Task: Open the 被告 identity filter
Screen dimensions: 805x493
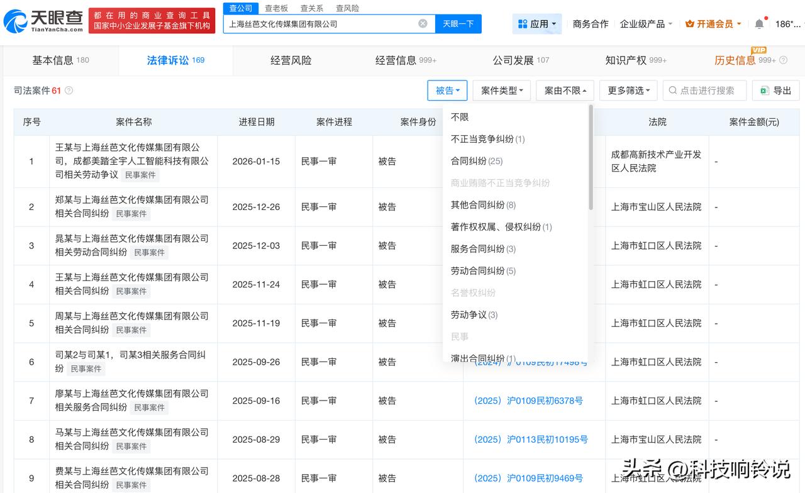Action: click(447, 91)
